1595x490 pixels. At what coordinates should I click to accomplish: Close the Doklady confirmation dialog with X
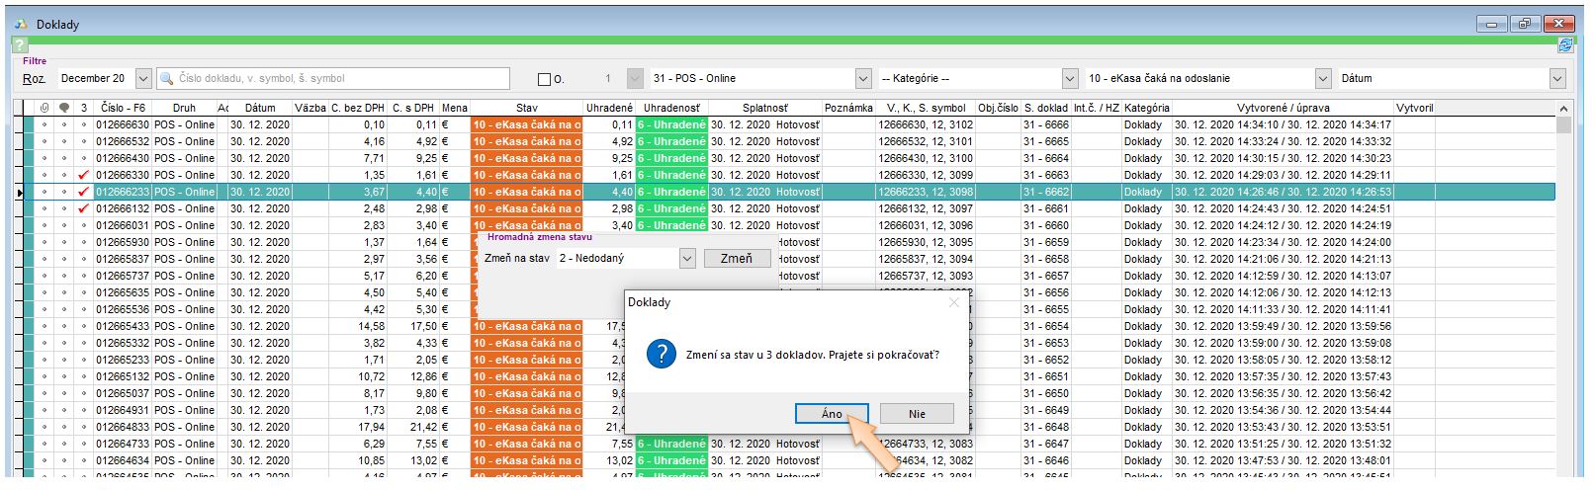(x=953, y=302)
